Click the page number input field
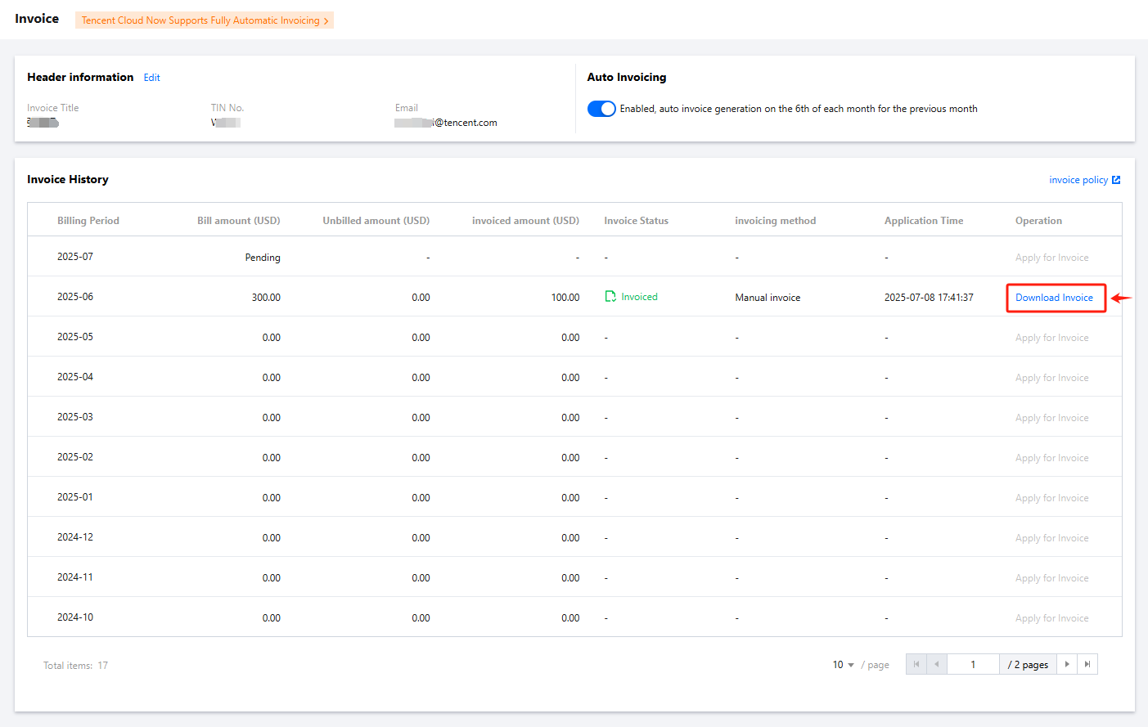Viewport: 1148px width, 727px height. (973, 664)
